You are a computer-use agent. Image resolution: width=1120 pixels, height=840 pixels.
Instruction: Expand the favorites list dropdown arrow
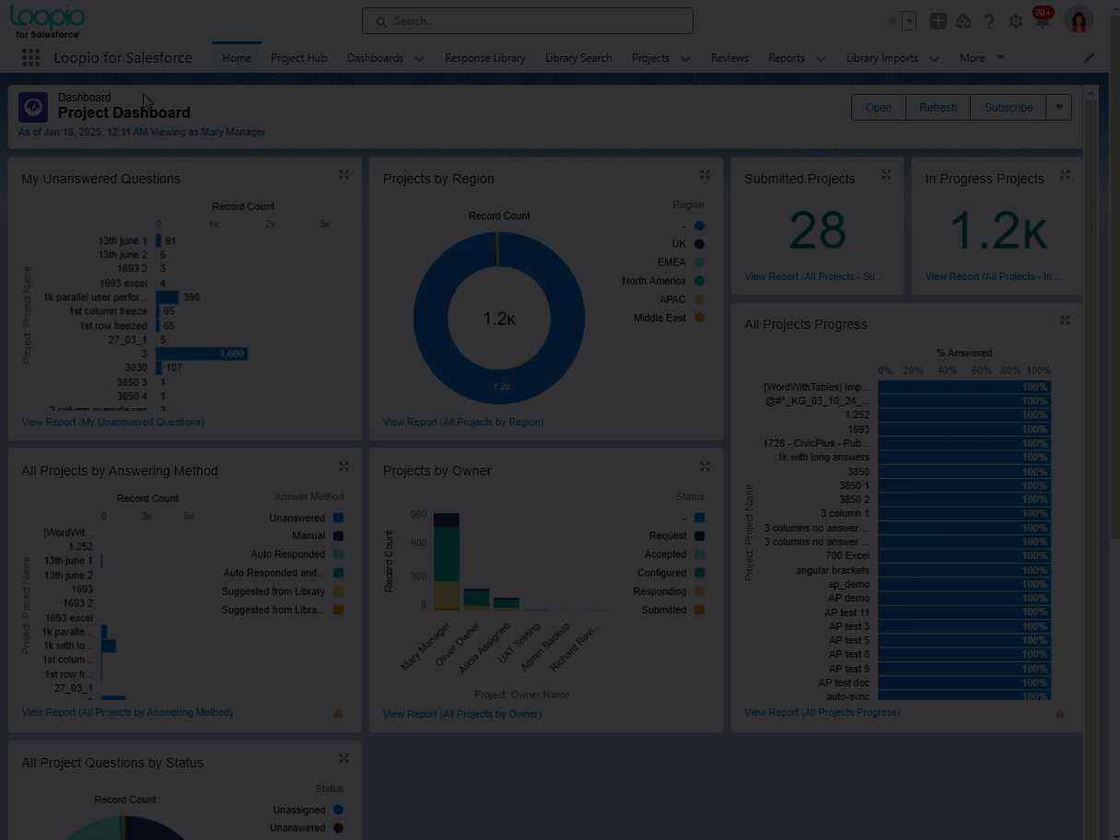tap(909, 21)
